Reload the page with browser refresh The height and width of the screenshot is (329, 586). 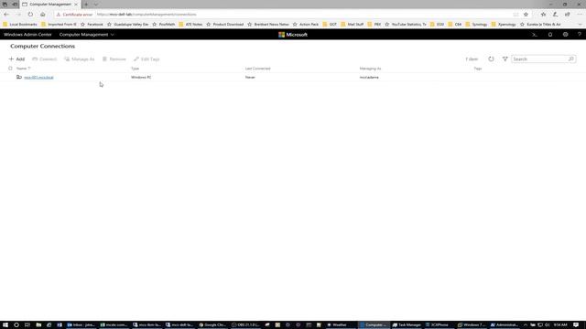[30, 15]
